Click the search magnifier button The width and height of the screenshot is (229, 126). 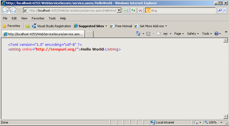pos(220,10)
